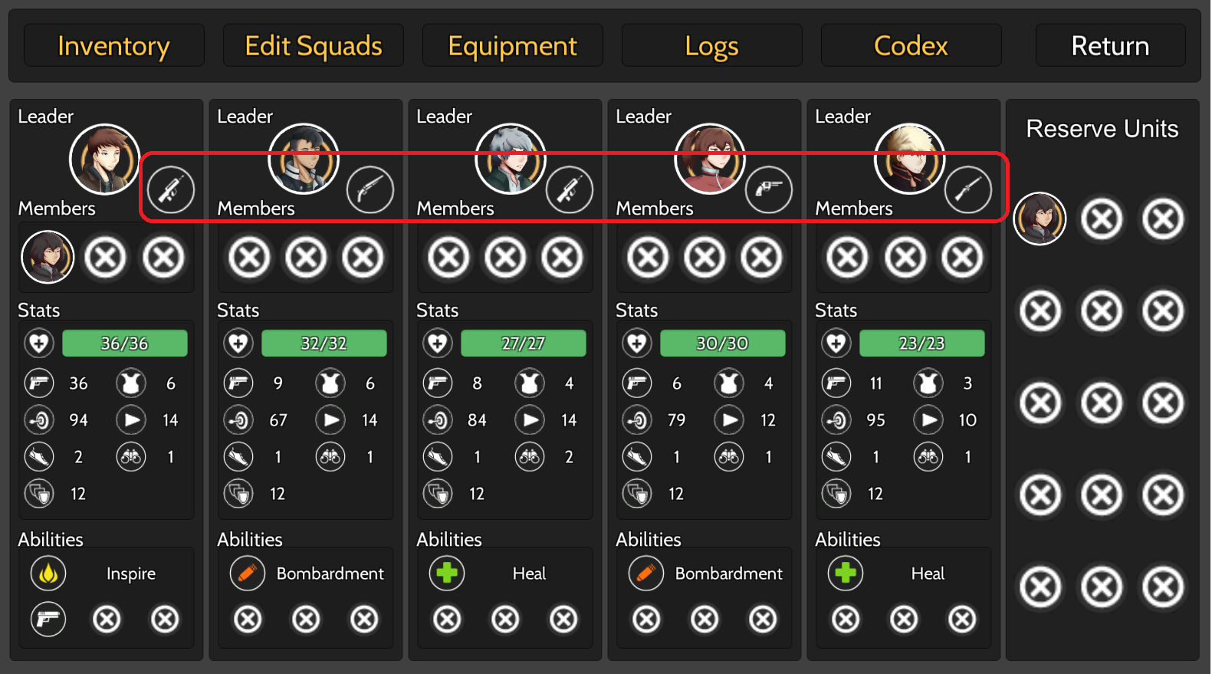Select the Bombardment icon in second squad

[x=248, y=574]
